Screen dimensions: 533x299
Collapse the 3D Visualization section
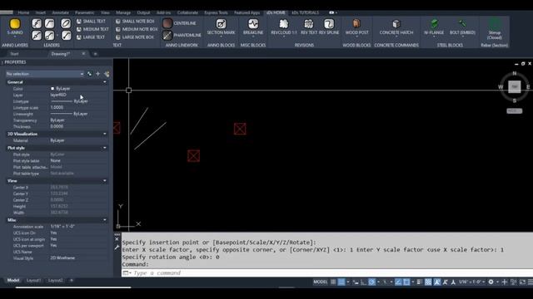pyautogui.click(x=105, y=134)
